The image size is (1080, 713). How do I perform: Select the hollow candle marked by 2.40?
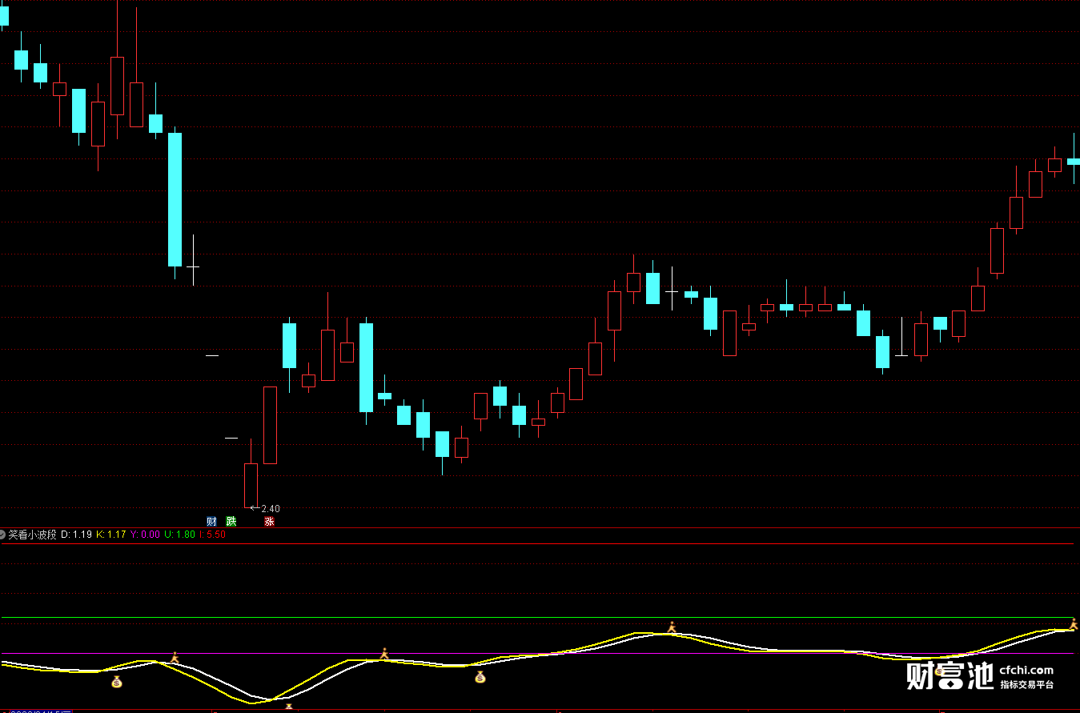[251, 485]
